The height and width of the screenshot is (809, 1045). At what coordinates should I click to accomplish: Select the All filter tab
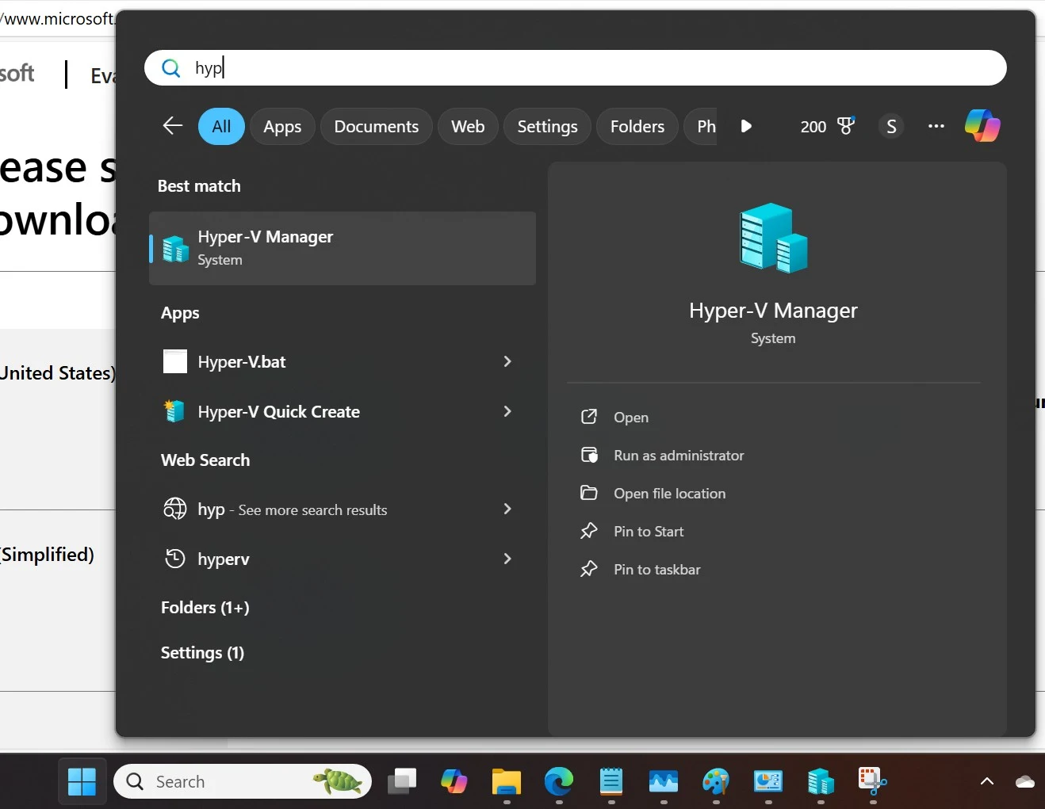[221, 127]
